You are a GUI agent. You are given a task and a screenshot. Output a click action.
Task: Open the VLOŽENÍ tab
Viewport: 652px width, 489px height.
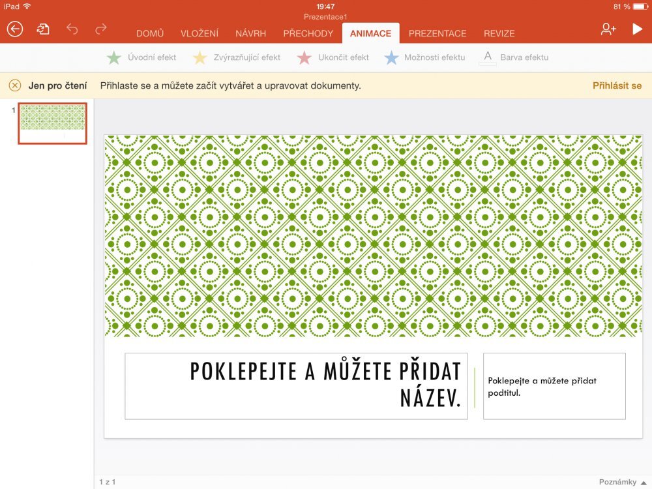pyautogui.click(x=200, y=33)
